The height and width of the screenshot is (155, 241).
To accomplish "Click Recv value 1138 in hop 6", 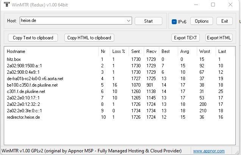I will pyautogui.click(x=151, y=91).
